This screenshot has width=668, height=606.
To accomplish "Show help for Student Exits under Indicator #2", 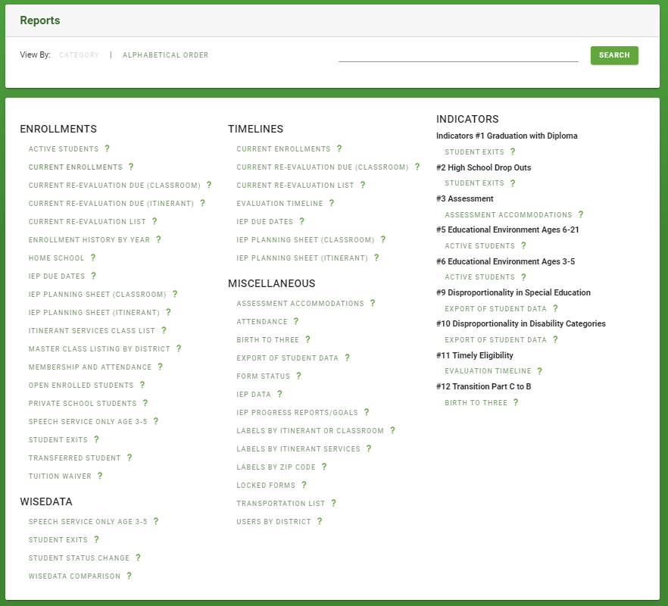I will 513,183.
